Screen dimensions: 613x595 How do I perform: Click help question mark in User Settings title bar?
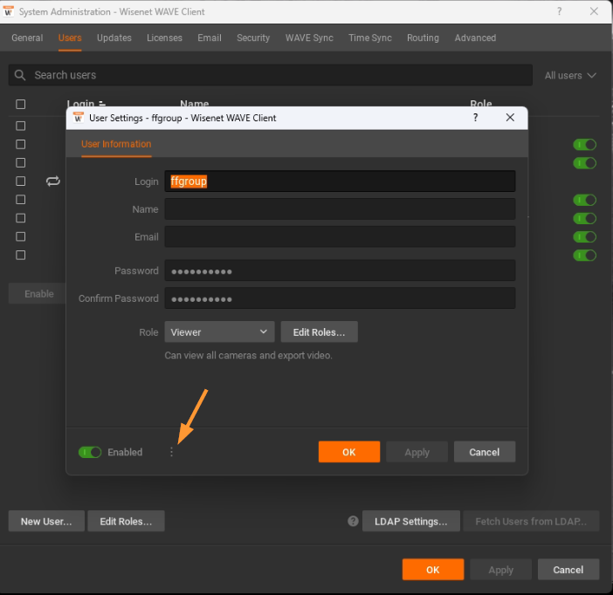(x=475, y=118)
